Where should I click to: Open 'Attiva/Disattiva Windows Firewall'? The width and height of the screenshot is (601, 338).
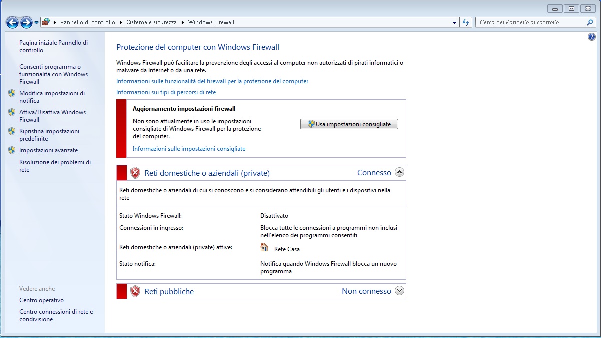coord(53,116)
